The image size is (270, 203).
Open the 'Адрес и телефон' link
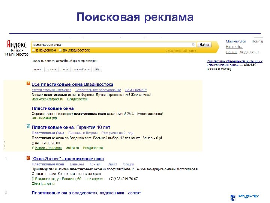(48, 148)
